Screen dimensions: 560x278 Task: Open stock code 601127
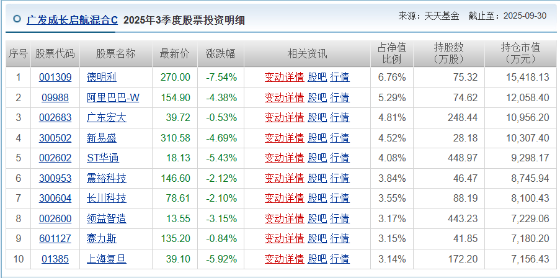pyautogui.click(x=55, y=239)
